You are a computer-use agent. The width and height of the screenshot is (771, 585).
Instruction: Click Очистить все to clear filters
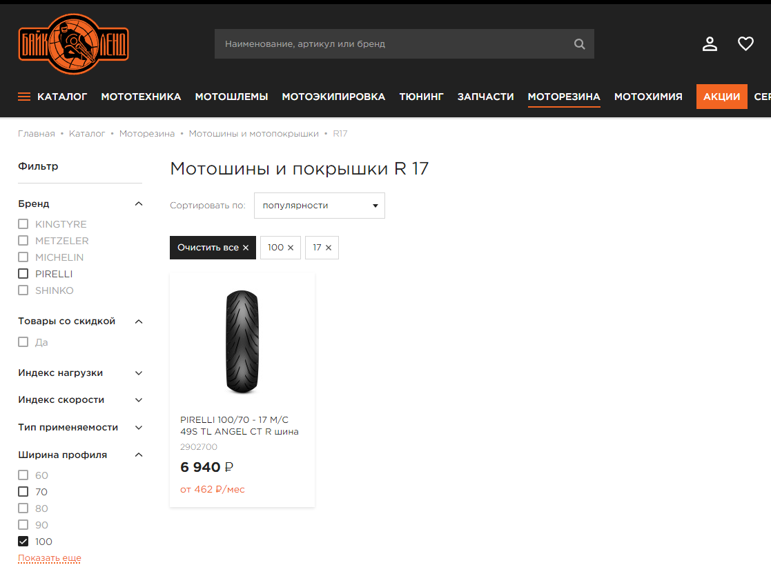click(213, 248)
